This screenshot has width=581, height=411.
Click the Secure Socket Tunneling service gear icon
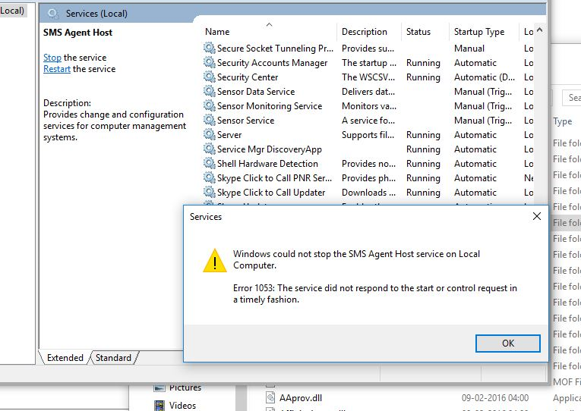click(209, 49)
